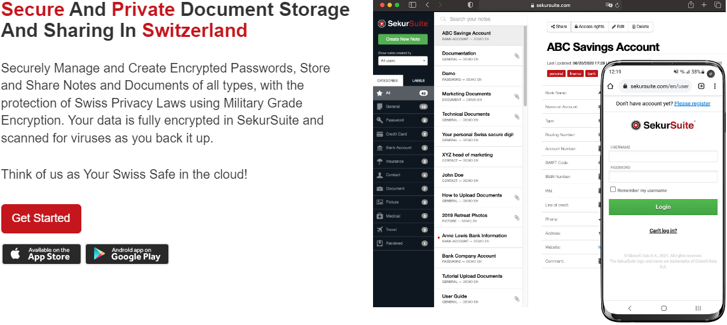
Task: Click the 'personal' red label tag
Action: tap(556, 73)
